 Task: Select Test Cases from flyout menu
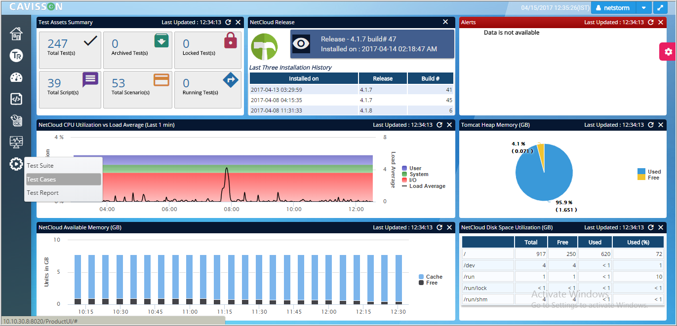coord(63,180)
